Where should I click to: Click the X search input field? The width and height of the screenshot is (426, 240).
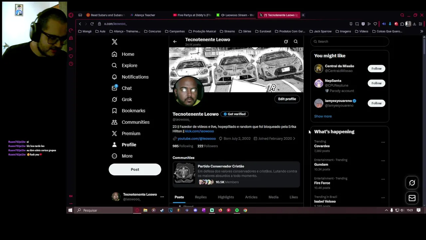(349, 41)
